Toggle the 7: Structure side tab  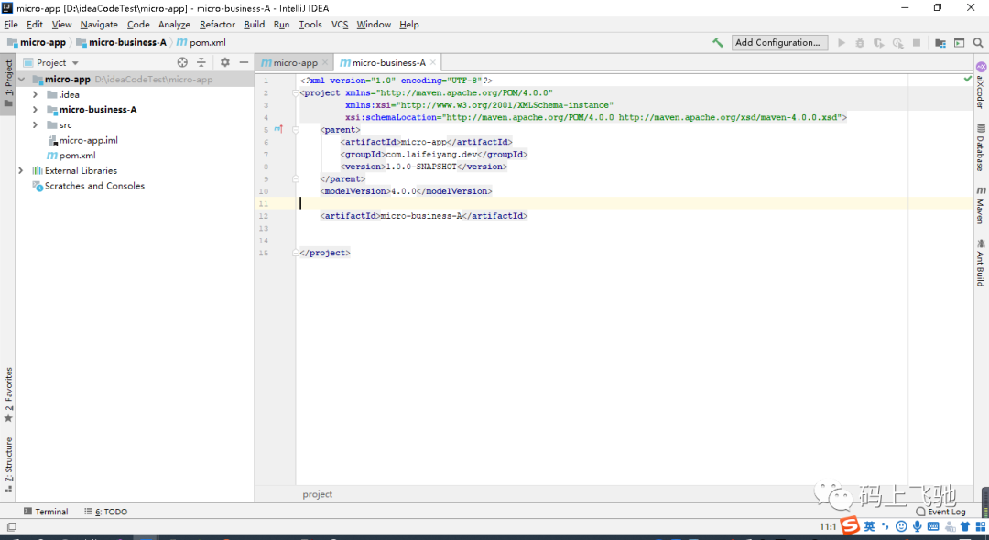(x=8, y=465)
